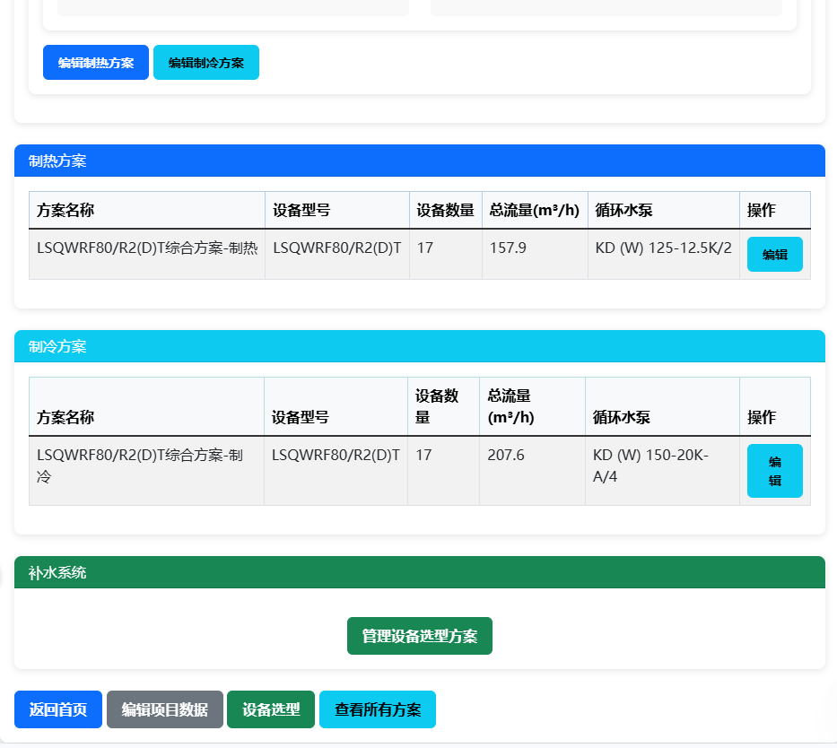Select 设备数量 header in heating table
The width and height of the screenshot is (837, 748).
(x=445, y=210)
